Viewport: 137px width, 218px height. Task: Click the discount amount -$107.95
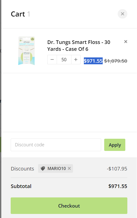(117, 169)
